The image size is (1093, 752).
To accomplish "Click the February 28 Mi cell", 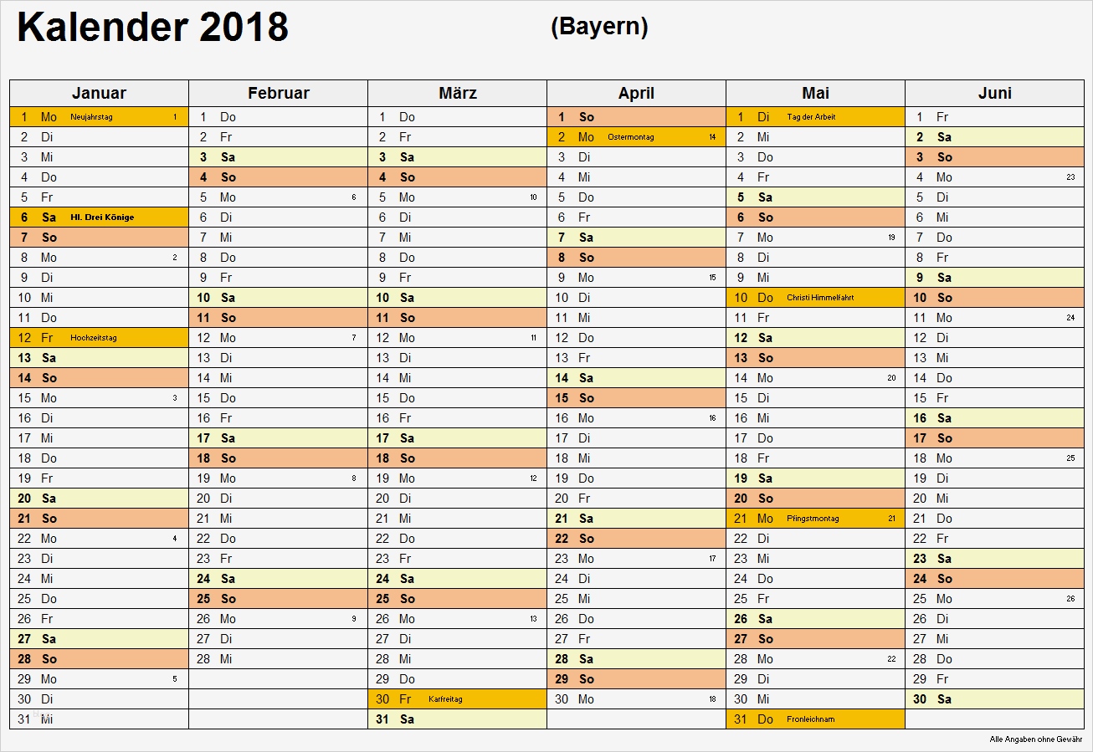I will (278, 659).
